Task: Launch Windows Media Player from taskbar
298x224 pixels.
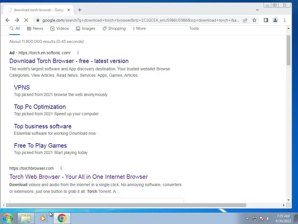Action: click(x=43, y=218)
